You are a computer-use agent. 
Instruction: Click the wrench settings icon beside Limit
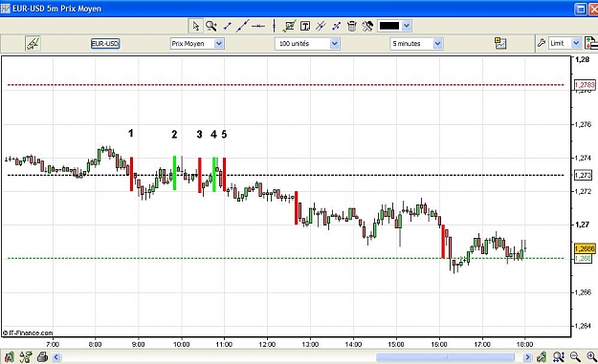click(x=541, y=43)
